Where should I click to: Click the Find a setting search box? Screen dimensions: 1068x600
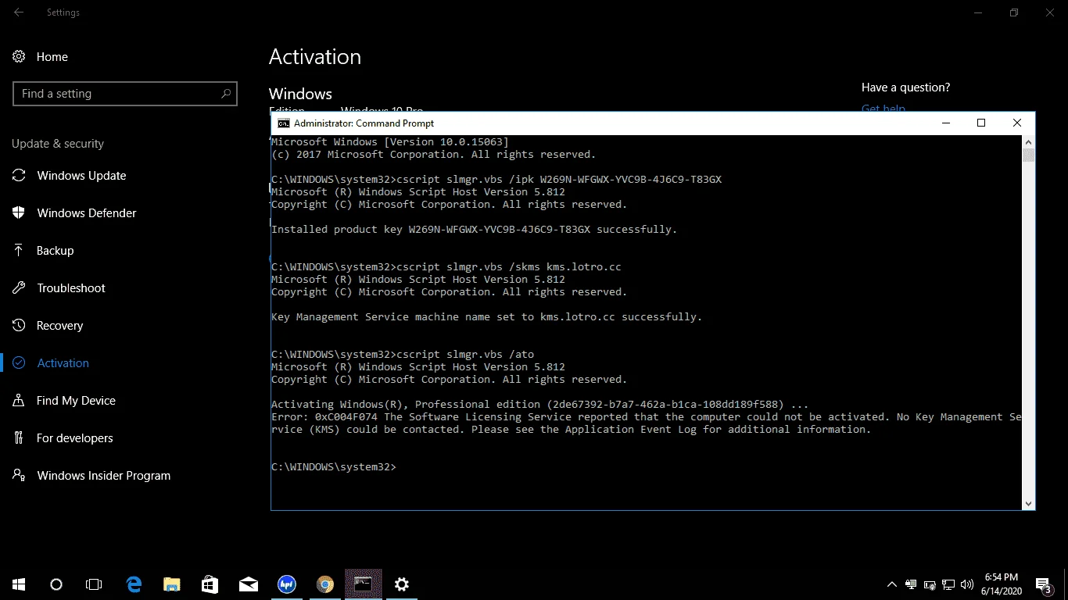coord(125,94)
